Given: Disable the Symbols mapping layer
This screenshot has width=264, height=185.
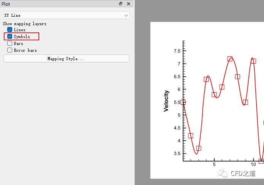Looking at the screenshot, I should click(x=10, y=37).
